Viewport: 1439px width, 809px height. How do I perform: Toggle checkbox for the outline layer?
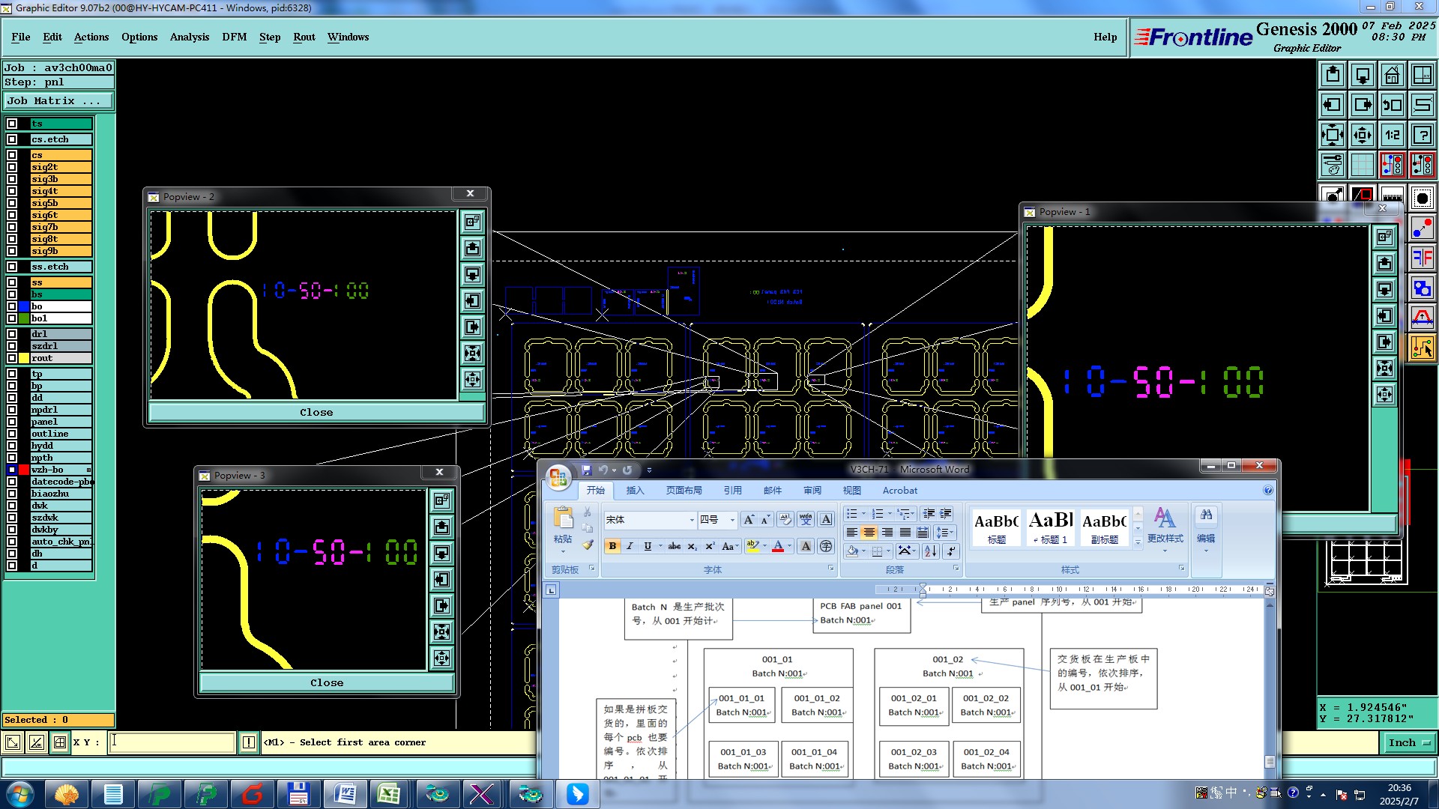[x=12, y=434]
